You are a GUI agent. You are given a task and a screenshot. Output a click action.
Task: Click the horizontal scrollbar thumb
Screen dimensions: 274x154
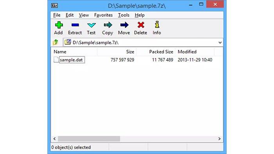(x=89, y=139)
